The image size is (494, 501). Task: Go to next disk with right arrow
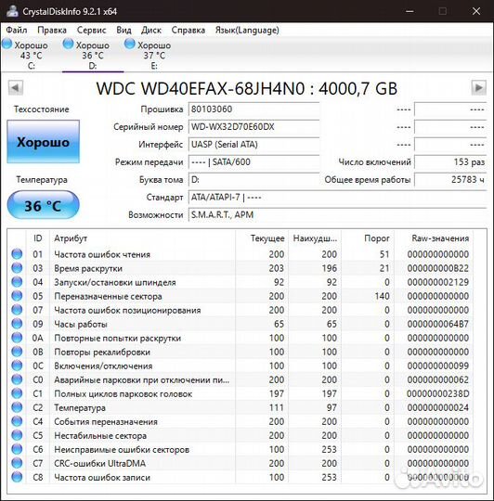[478, 87]
